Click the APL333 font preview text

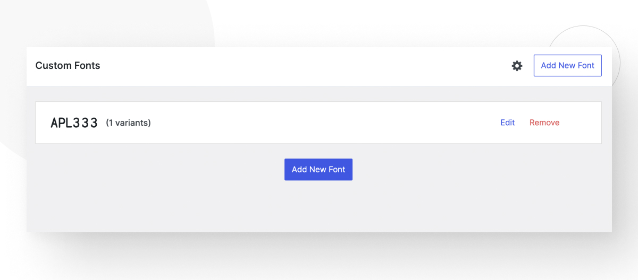[74, 123]
